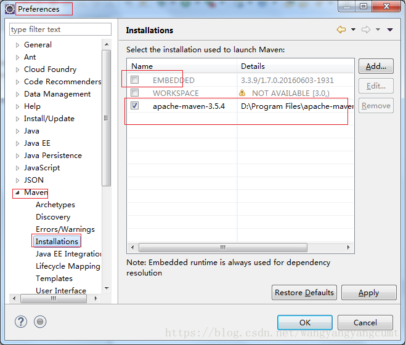Click the WORKSPACE row name text
The width and height of the screenshot is (406, 345).
(176, 93)
